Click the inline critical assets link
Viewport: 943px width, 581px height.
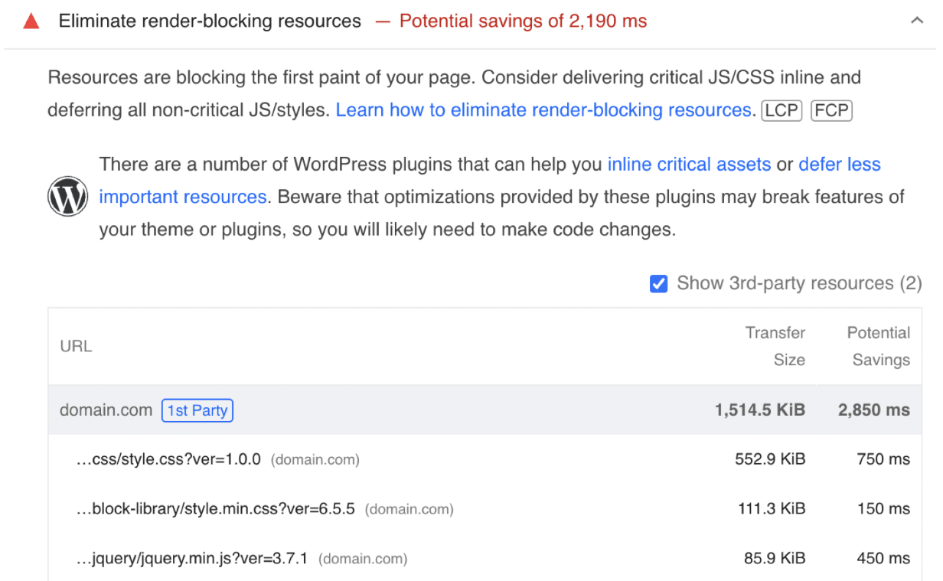[x=688, y=164]
